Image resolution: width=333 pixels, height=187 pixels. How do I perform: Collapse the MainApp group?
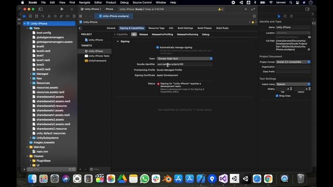pos(28,147)
